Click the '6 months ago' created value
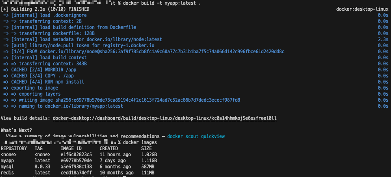 [115, 167]
